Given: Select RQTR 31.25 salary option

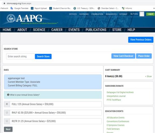Looking at the screenshot, I should click(x=7, y=121).
